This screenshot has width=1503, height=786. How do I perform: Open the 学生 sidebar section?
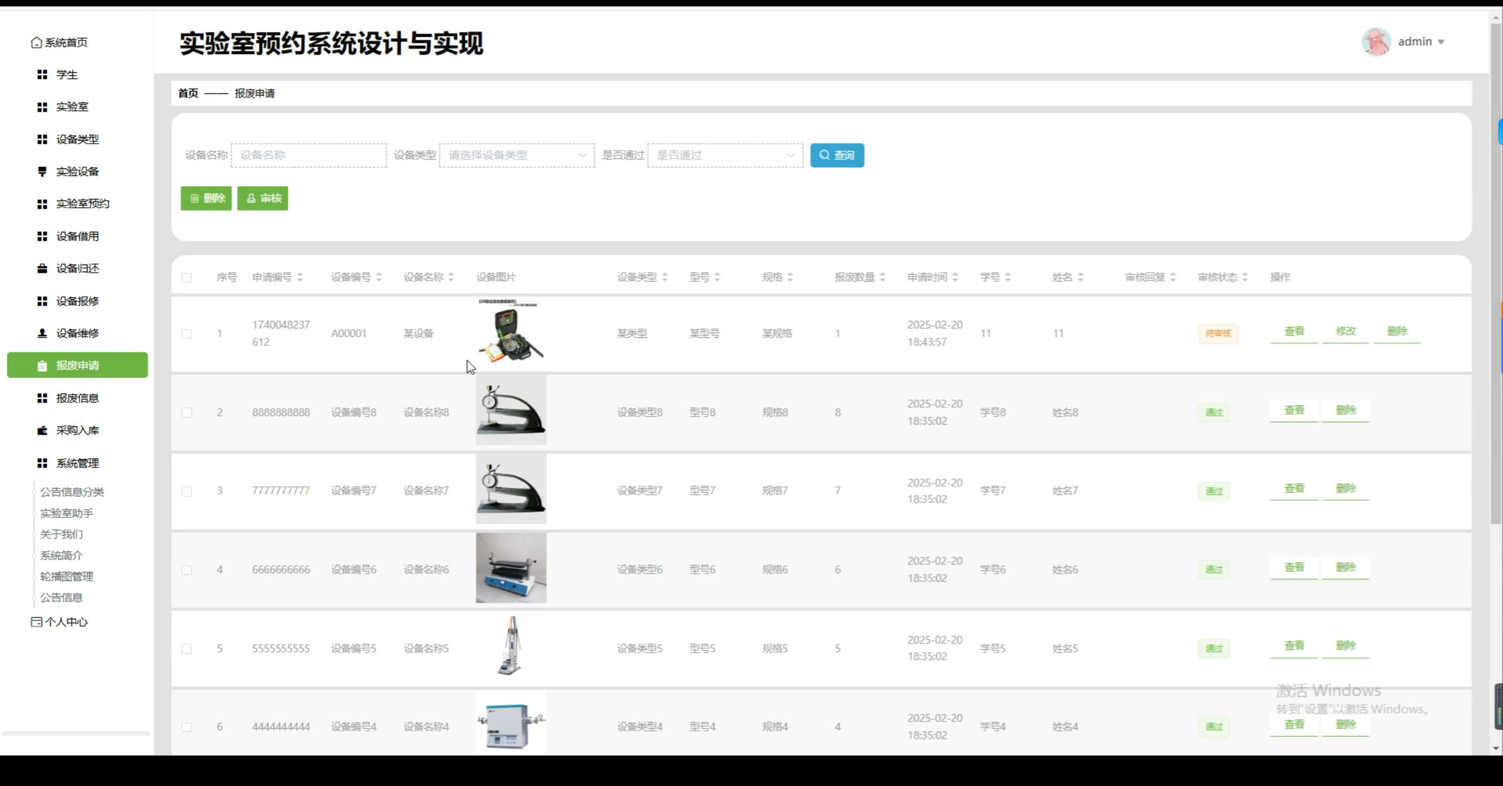point(66,74)
